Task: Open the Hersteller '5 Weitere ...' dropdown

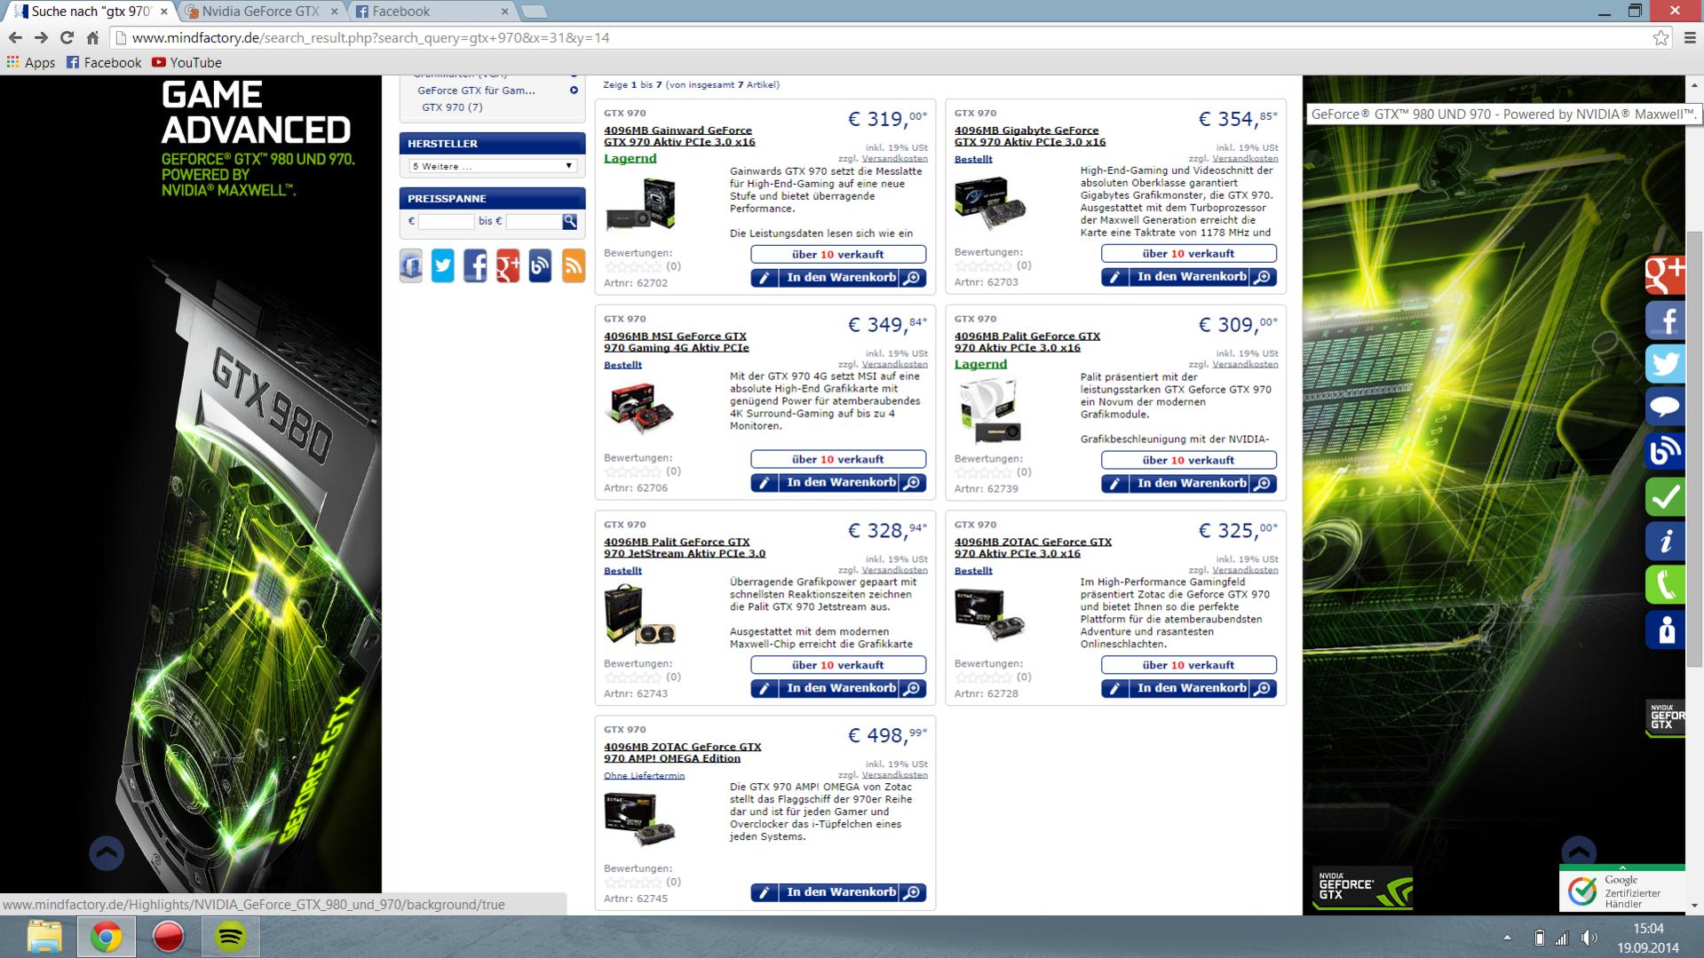Action: [492, 166]
